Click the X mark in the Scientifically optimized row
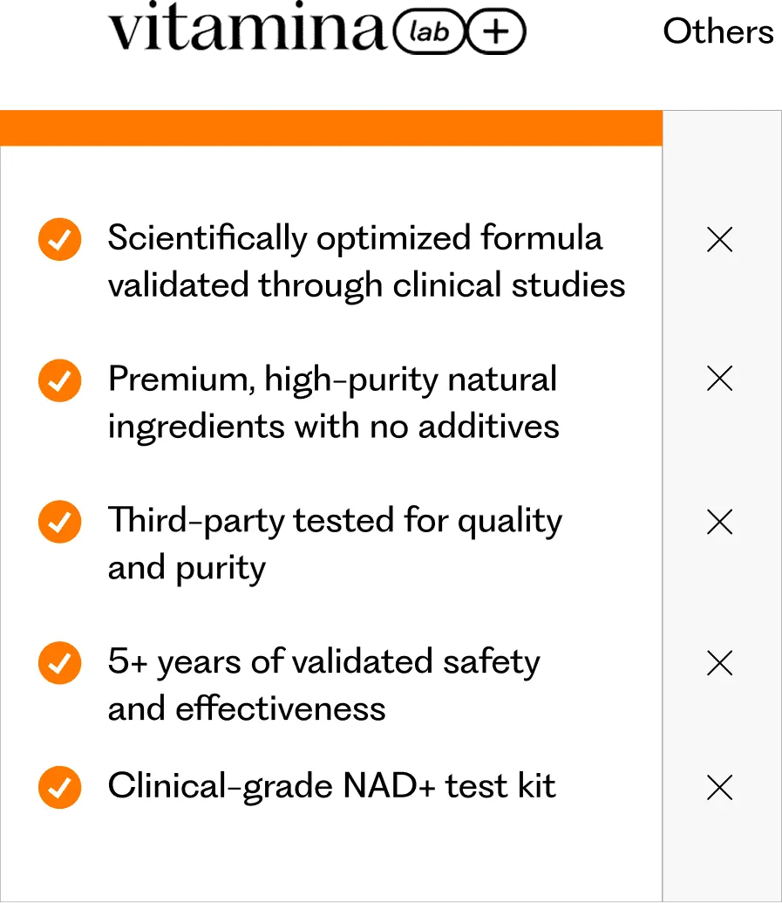Screen dimensions: 782x903 [x=719, y=239]
